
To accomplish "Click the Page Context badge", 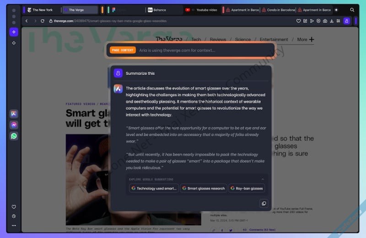I will pos(123,50).
